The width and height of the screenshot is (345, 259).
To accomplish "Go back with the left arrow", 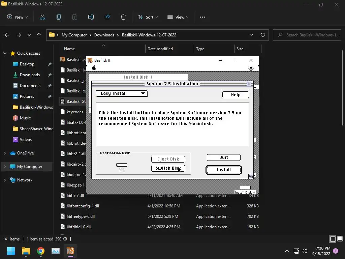I will click(x=7, y=35).
